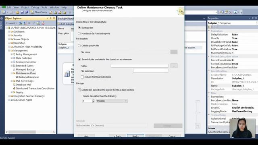The height and width of the screenshot is (145, 258).
Task: Open the Project menu
Action: pos(25,7)
